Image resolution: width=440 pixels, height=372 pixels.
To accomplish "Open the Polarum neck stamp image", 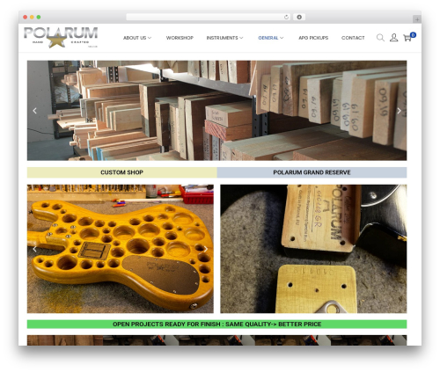I will click(313, 249).
